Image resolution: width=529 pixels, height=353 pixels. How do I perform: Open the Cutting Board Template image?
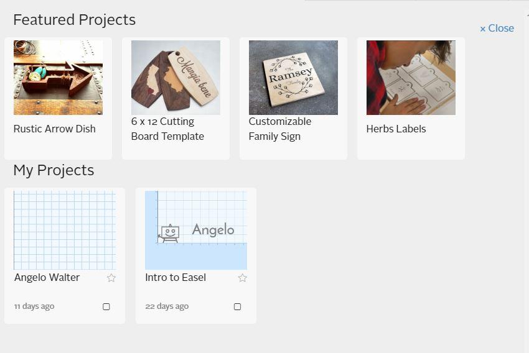pyautogui.click(x=176, y=78)
